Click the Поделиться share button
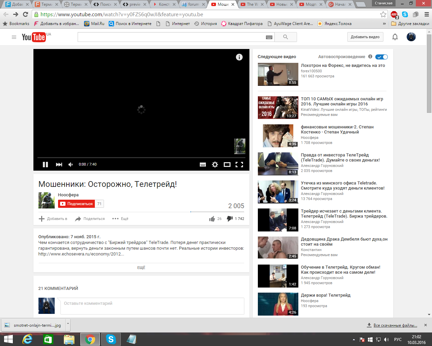The width and height of the screenshot is (432, 346). coord(90,219)
